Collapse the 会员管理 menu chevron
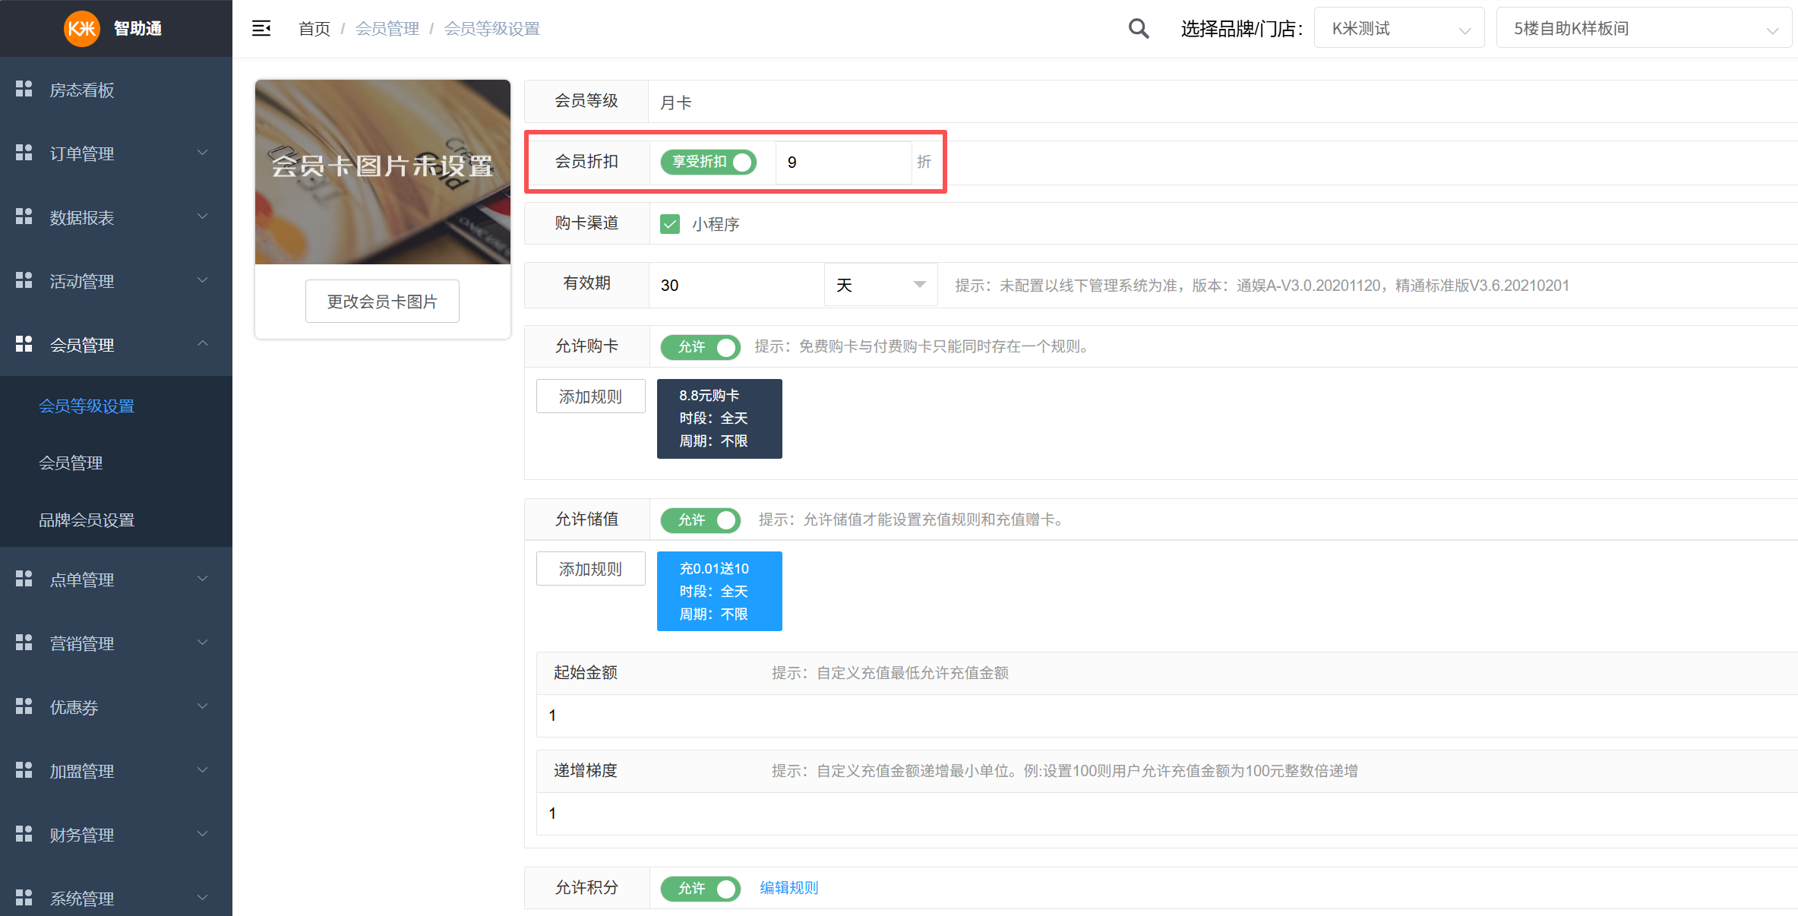Viewport: 1798px width, 916px height. 203,344
